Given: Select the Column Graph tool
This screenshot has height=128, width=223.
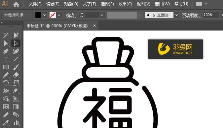Looking at the screenshot, I should tap(16, 123).
